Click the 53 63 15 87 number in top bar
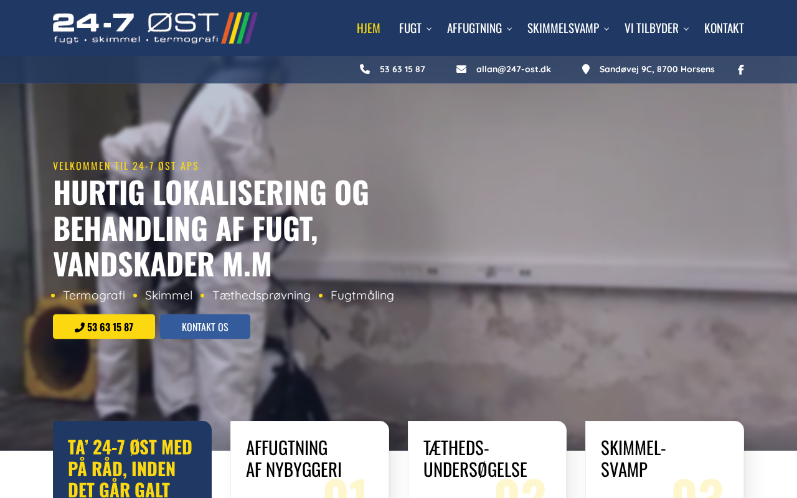Screen dimensions: 797x498 [x=402, y=69]
